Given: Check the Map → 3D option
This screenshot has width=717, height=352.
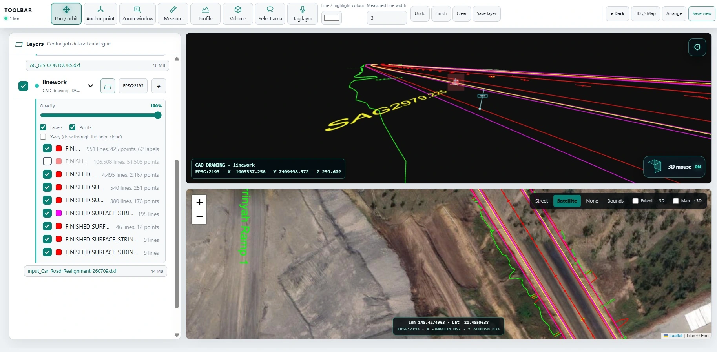Looking at the screenshot, I should (x=676, y=201).
